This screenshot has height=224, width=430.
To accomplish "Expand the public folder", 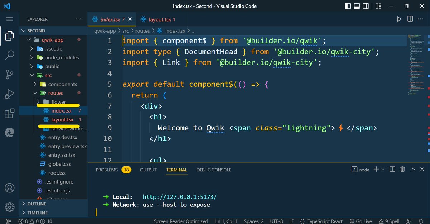I will 54,66.
